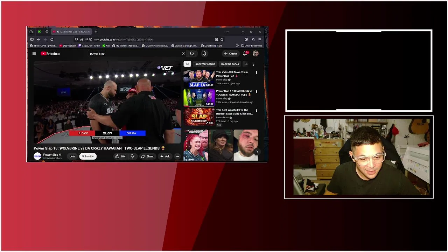Open YouTube notifications bell
Screen dimensions: 448x252
point(245,54)
